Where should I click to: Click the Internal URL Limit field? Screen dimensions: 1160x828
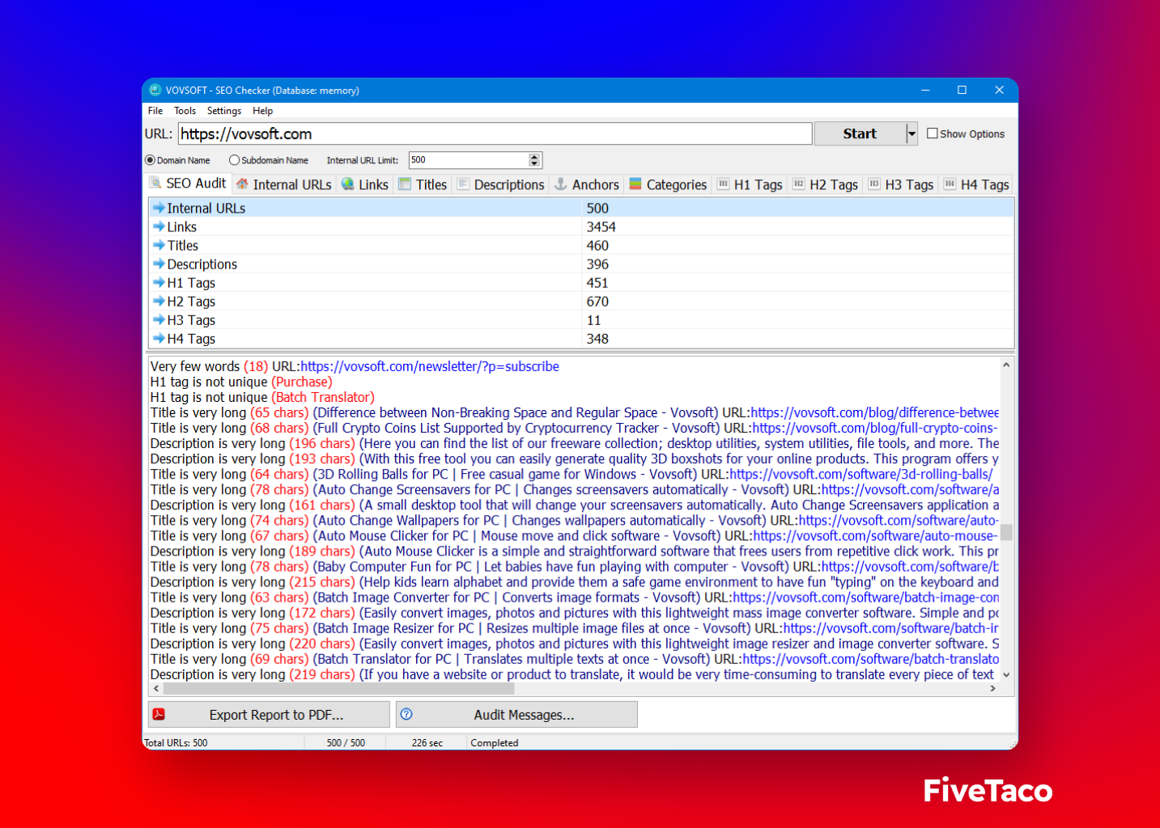(x=469, y=160)
